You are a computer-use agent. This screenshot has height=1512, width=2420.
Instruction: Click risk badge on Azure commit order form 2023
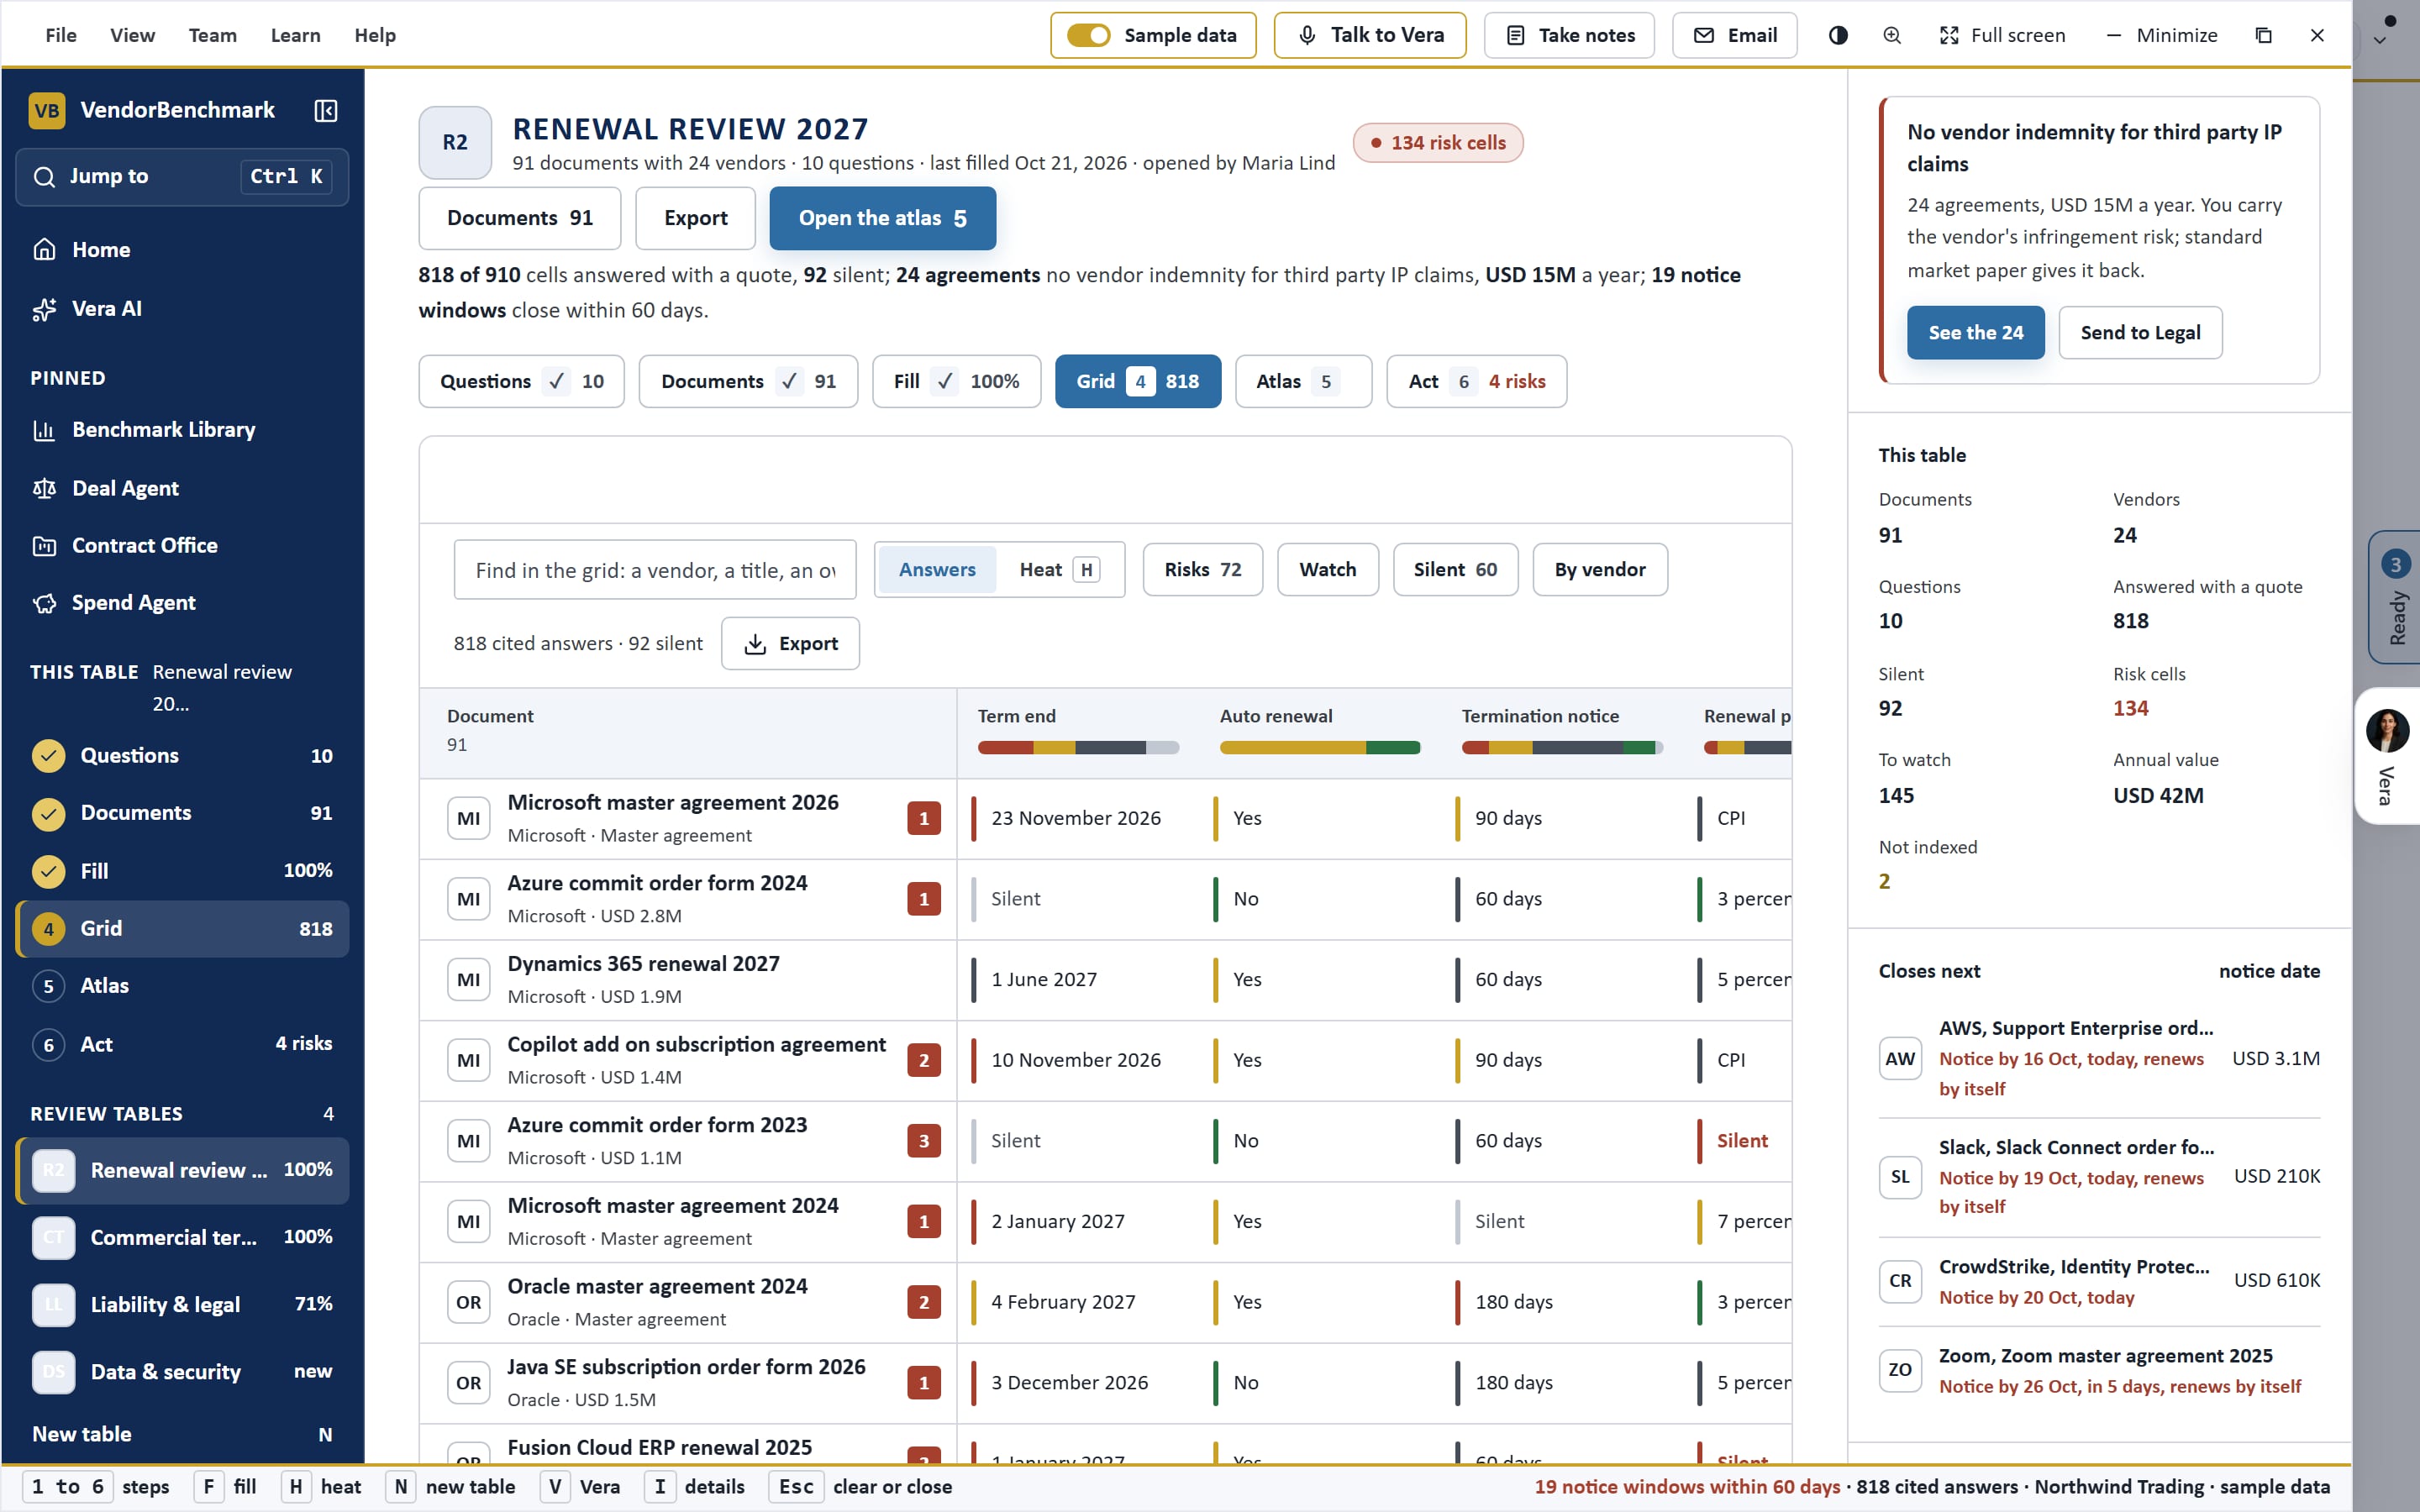(x=924, y=1141)
